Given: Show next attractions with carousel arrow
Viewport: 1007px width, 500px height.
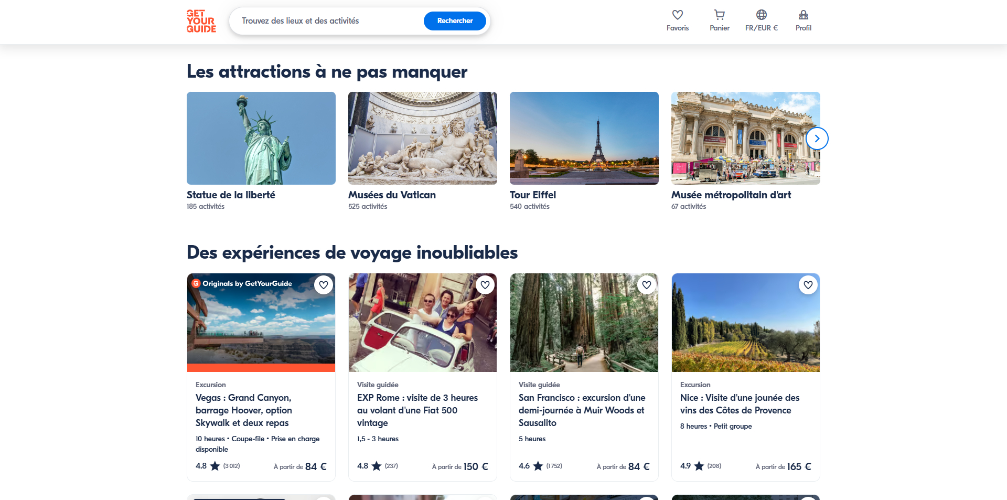Looking at the screenshot, I should point(817,139).
